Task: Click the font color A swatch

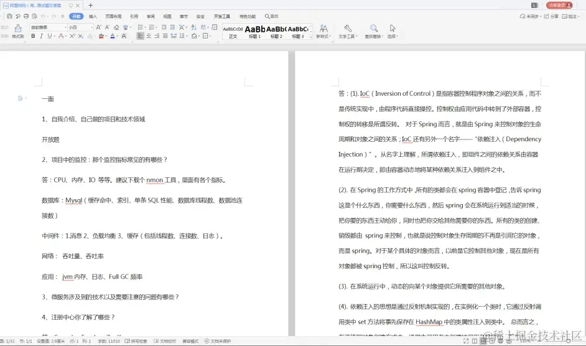Action: click(113, 36)
